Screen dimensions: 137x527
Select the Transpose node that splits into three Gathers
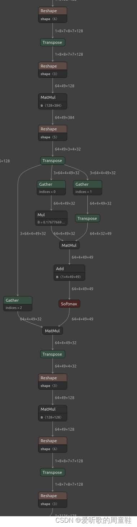(x=52, y=161)
